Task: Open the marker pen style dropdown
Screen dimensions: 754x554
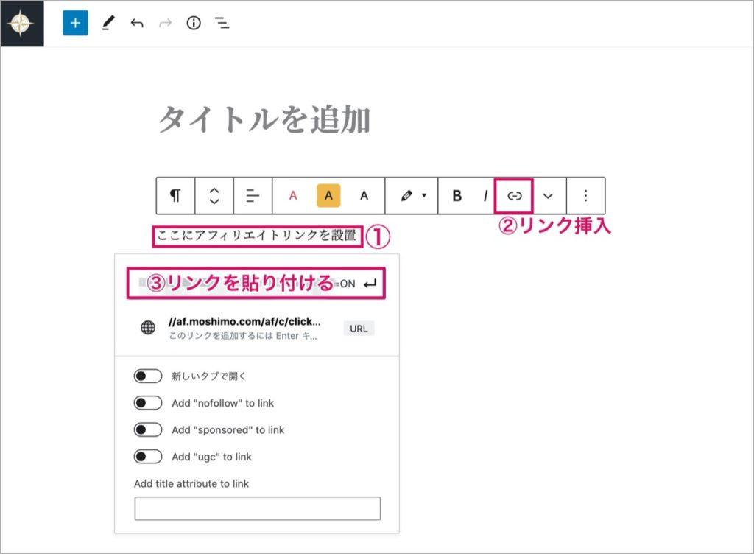Action: pos(412,196)
